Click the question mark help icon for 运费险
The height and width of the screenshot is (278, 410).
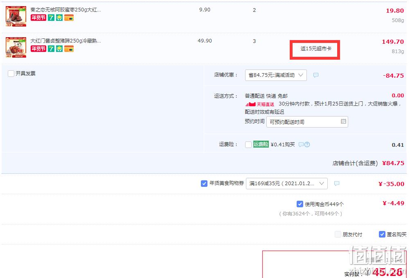pyautogui.click(x=307, y=144)
